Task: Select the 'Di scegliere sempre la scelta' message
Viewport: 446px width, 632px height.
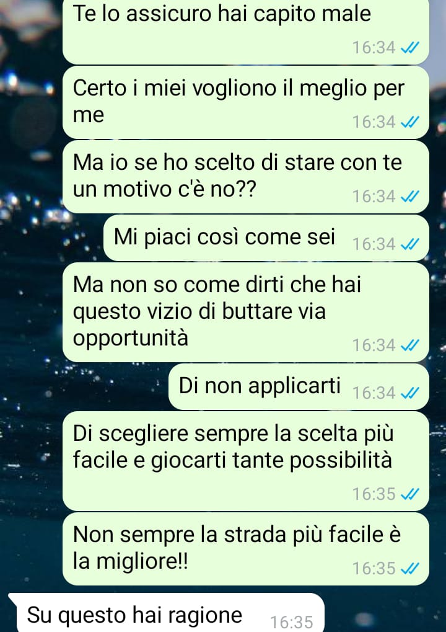Action: tap(245, 461)
